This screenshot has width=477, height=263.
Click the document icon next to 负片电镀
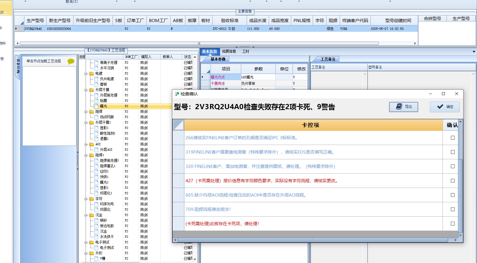(96, 79)
